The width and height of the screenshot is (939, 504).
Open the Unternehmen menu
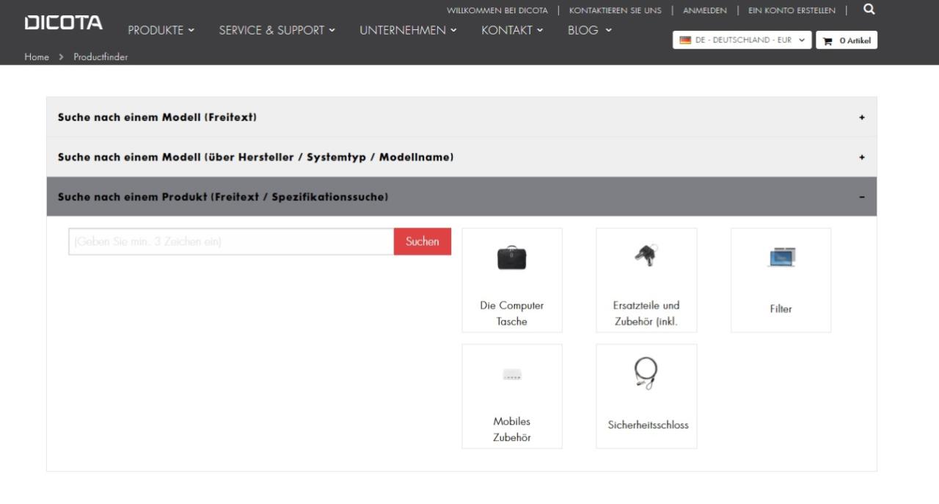[408, 30]
